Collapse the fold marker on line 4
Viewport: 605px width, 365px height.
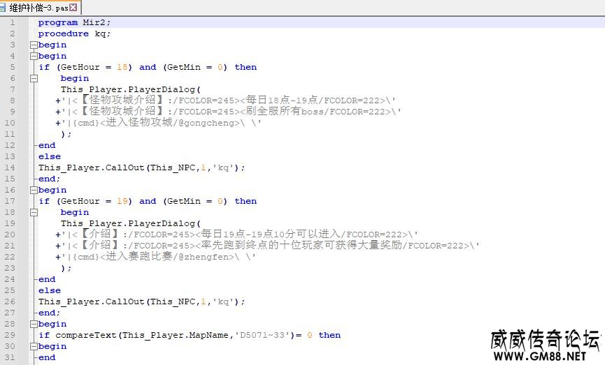[x=33, y=56]
